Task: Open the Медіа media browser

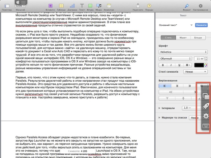Action: pyautogui.click(x=99, y=6)
